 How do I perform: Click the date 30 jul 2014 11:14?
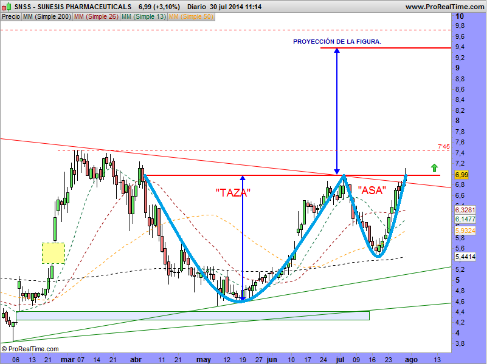point(235,7)
